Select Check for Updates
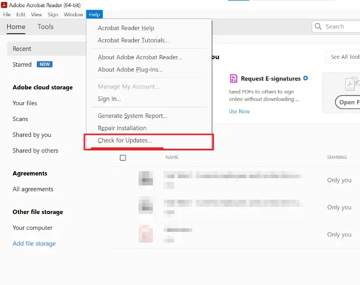Image resolution: width=360 pixels, height=285 pixels. click(x=125, y=140)
